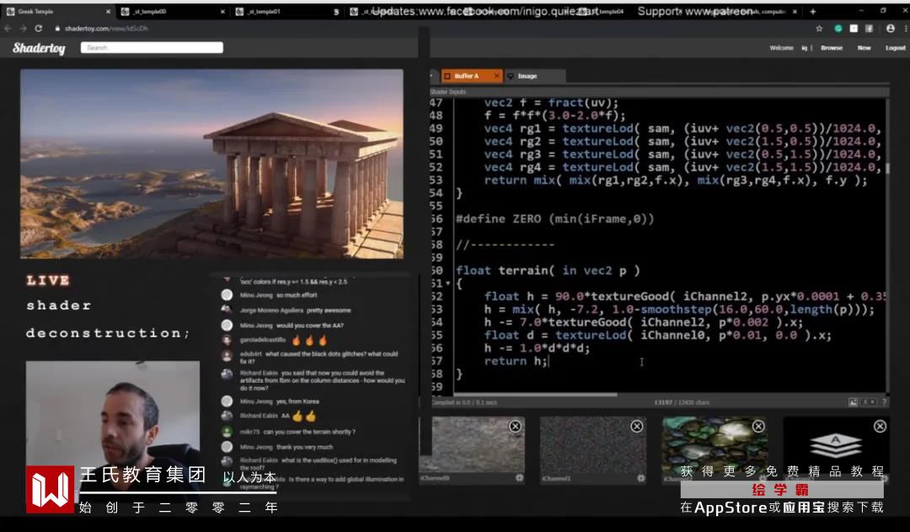Select the iChannel1 noise texture thumbnail
This screenshot has width=910, height=532.
593,444
